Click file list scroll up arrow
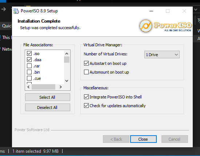 pos(67,54)
